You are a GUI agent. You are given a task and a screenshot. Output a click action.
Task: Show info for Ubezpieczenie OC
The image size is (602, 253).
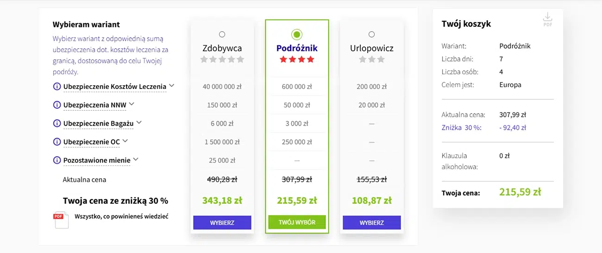pyautogui.click(x=57, y=142)
